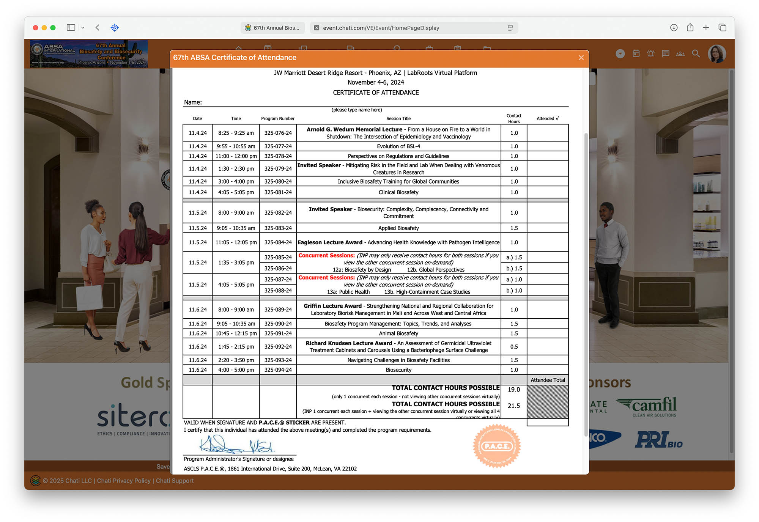Click the Safari reader view icon
Screen dimensions: 759x522
pyautogui.click(x=510, y=28)
